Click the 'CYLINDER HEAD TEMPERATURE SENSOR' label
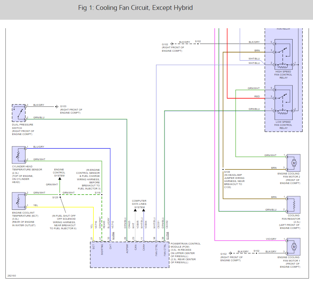This screenshot has width=313, height=284. coord(27,168)
